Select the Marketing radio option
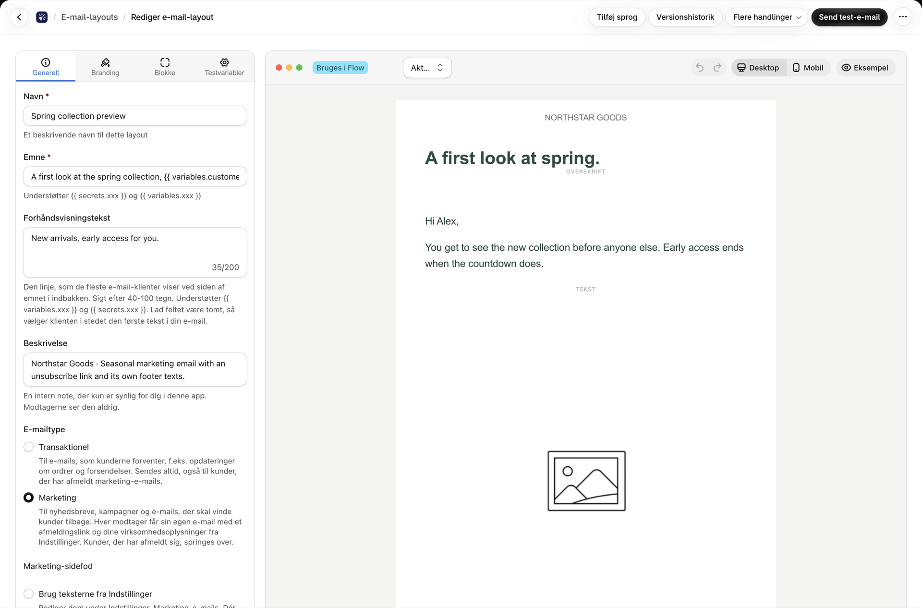 click(29, 498)
